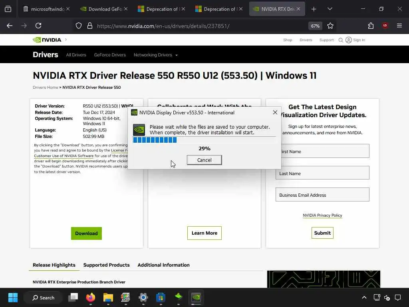Open the NVIDIA installer taskbar icon

tap(196, 297)
